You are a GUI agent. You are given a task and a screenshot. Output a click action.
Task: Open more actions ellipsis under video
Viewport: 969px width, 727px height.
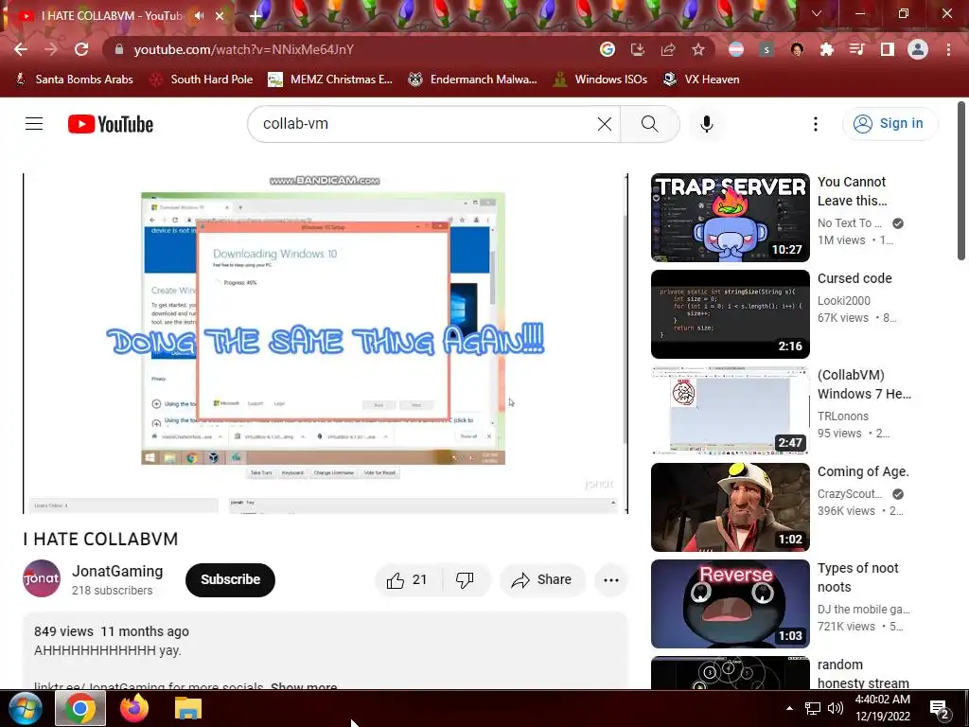(610, 580)
